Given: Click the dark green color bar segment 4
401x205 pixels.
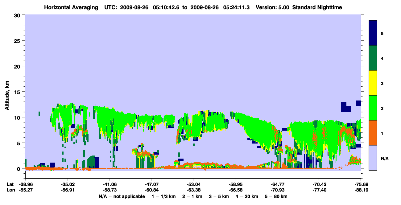Looking at the screenshot, I should (373, 58).
